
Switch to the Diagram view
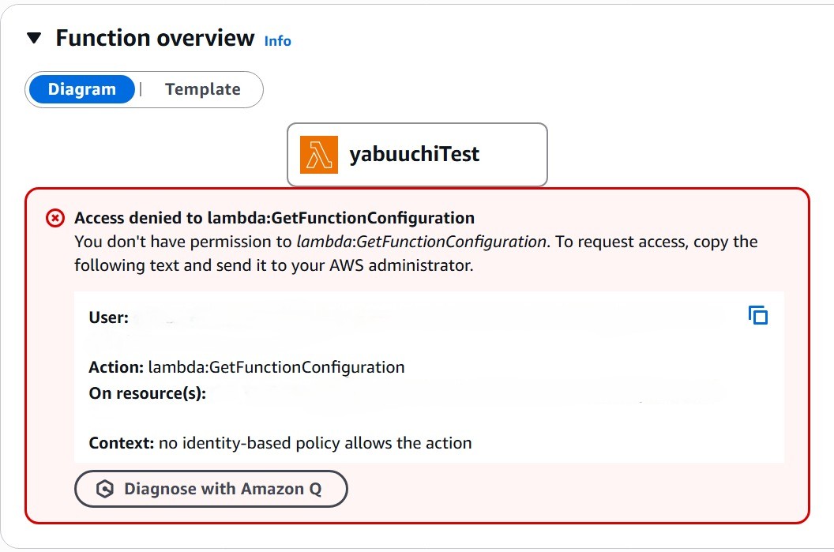(x=81, y=89)
